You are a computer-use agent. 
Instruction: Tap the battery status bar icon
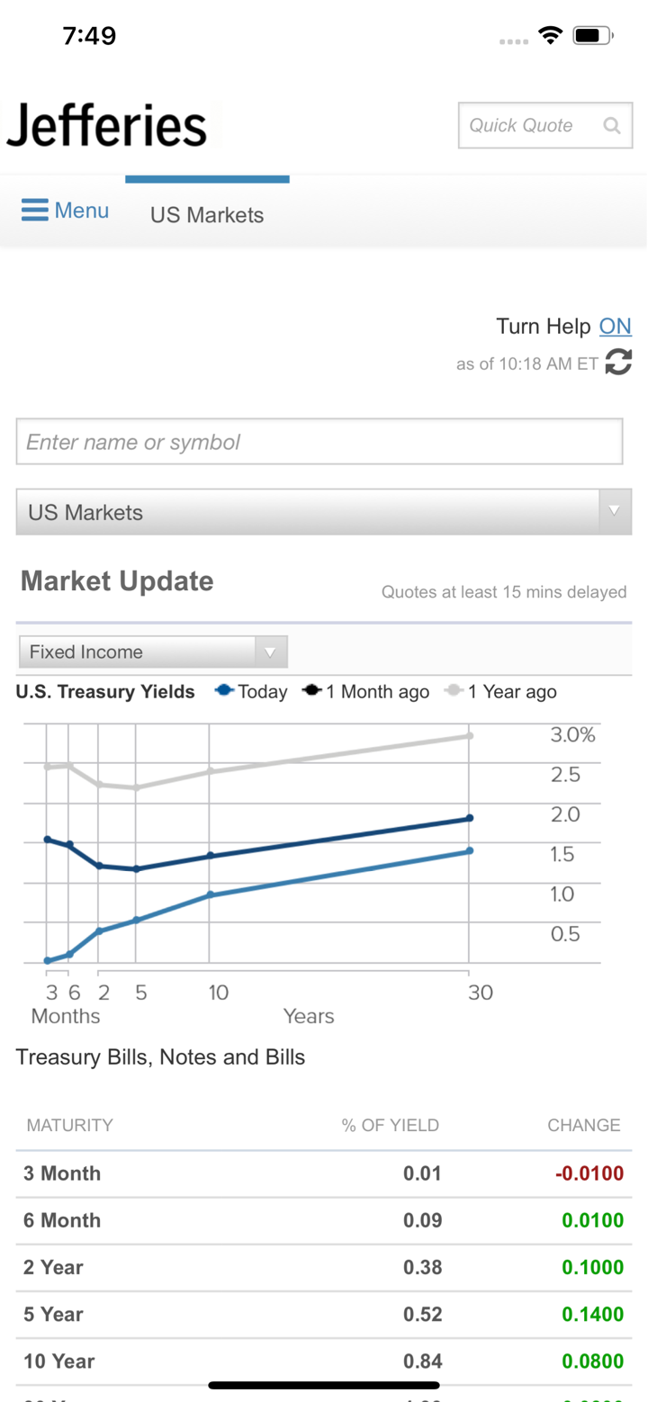coord(592,36)
